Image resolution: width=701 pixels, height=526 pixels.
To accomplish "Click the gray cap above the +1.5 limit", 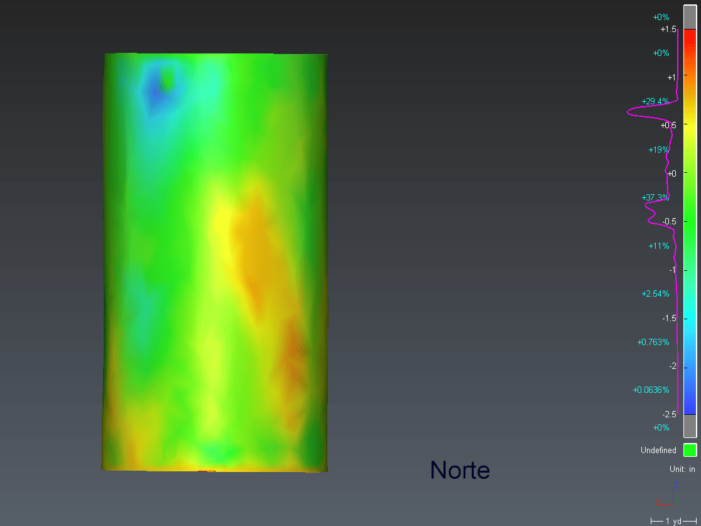I will [x=690, y=17].
